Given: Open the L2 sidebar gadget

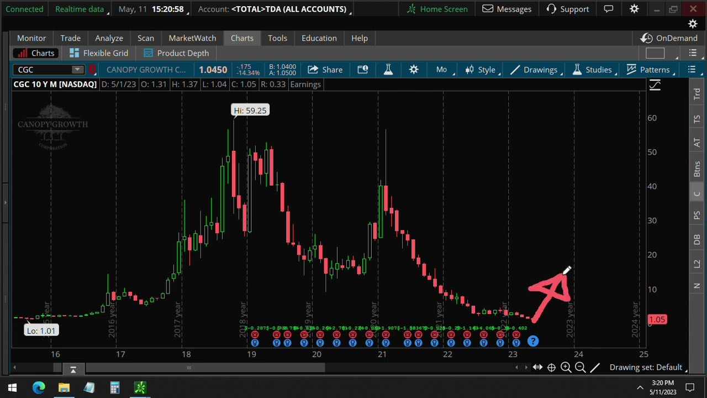Looking at the screenshot, I should click(x=697, y=264).
